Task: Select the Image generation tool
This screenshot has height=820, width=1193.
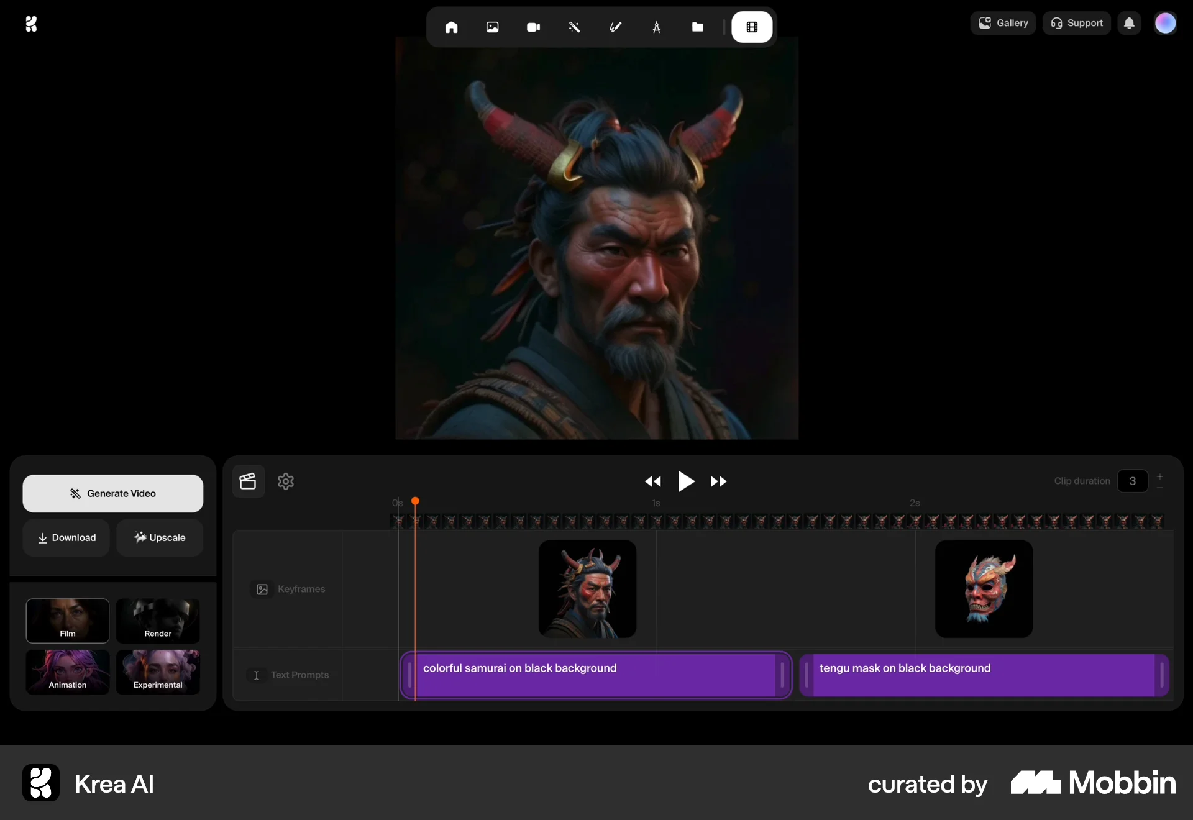Action: pyautogui.click(x=493, y=27)
